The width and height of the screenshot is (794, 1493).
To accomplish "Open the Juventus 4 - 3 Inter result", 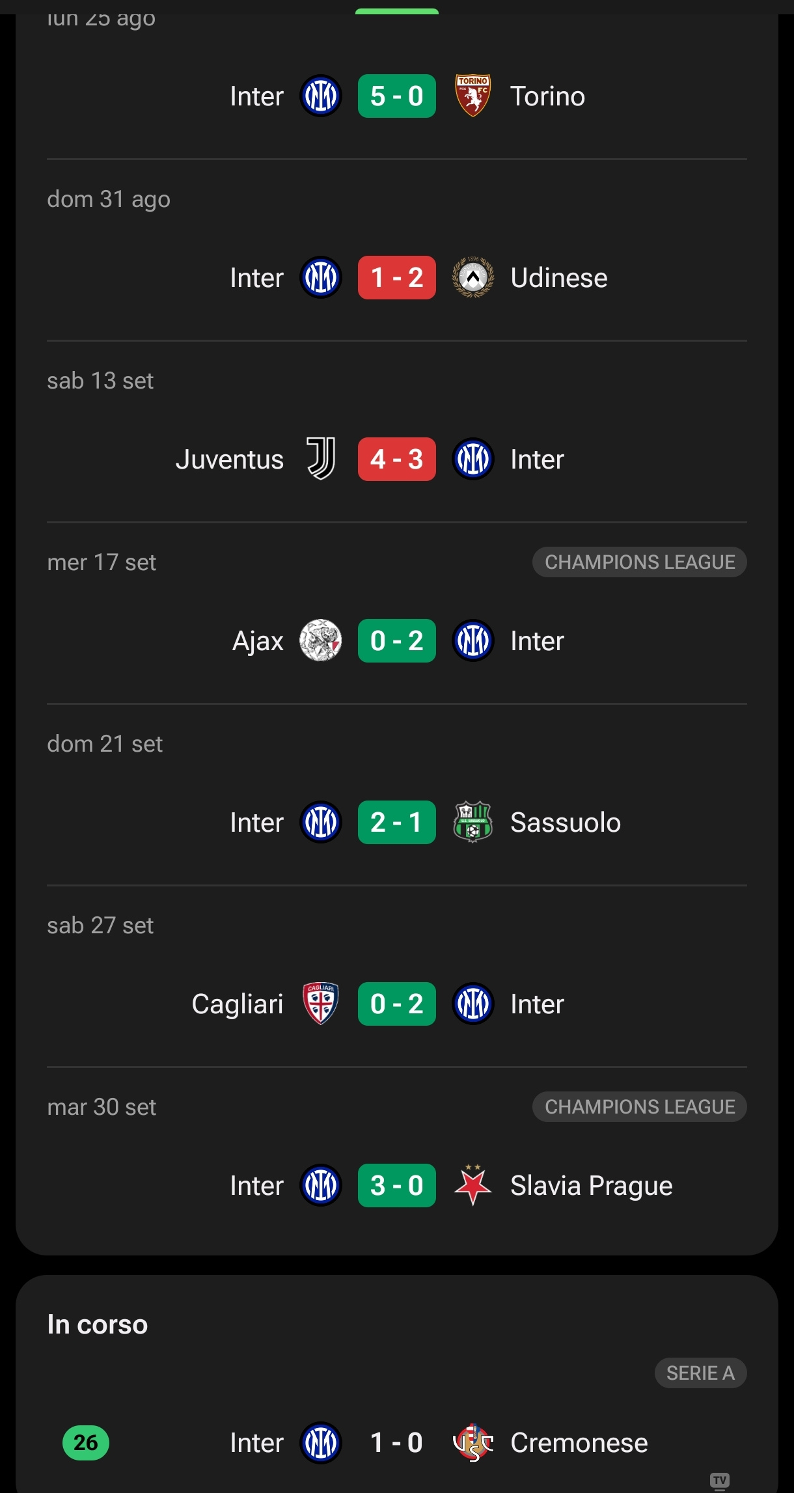I will (396, 459).
